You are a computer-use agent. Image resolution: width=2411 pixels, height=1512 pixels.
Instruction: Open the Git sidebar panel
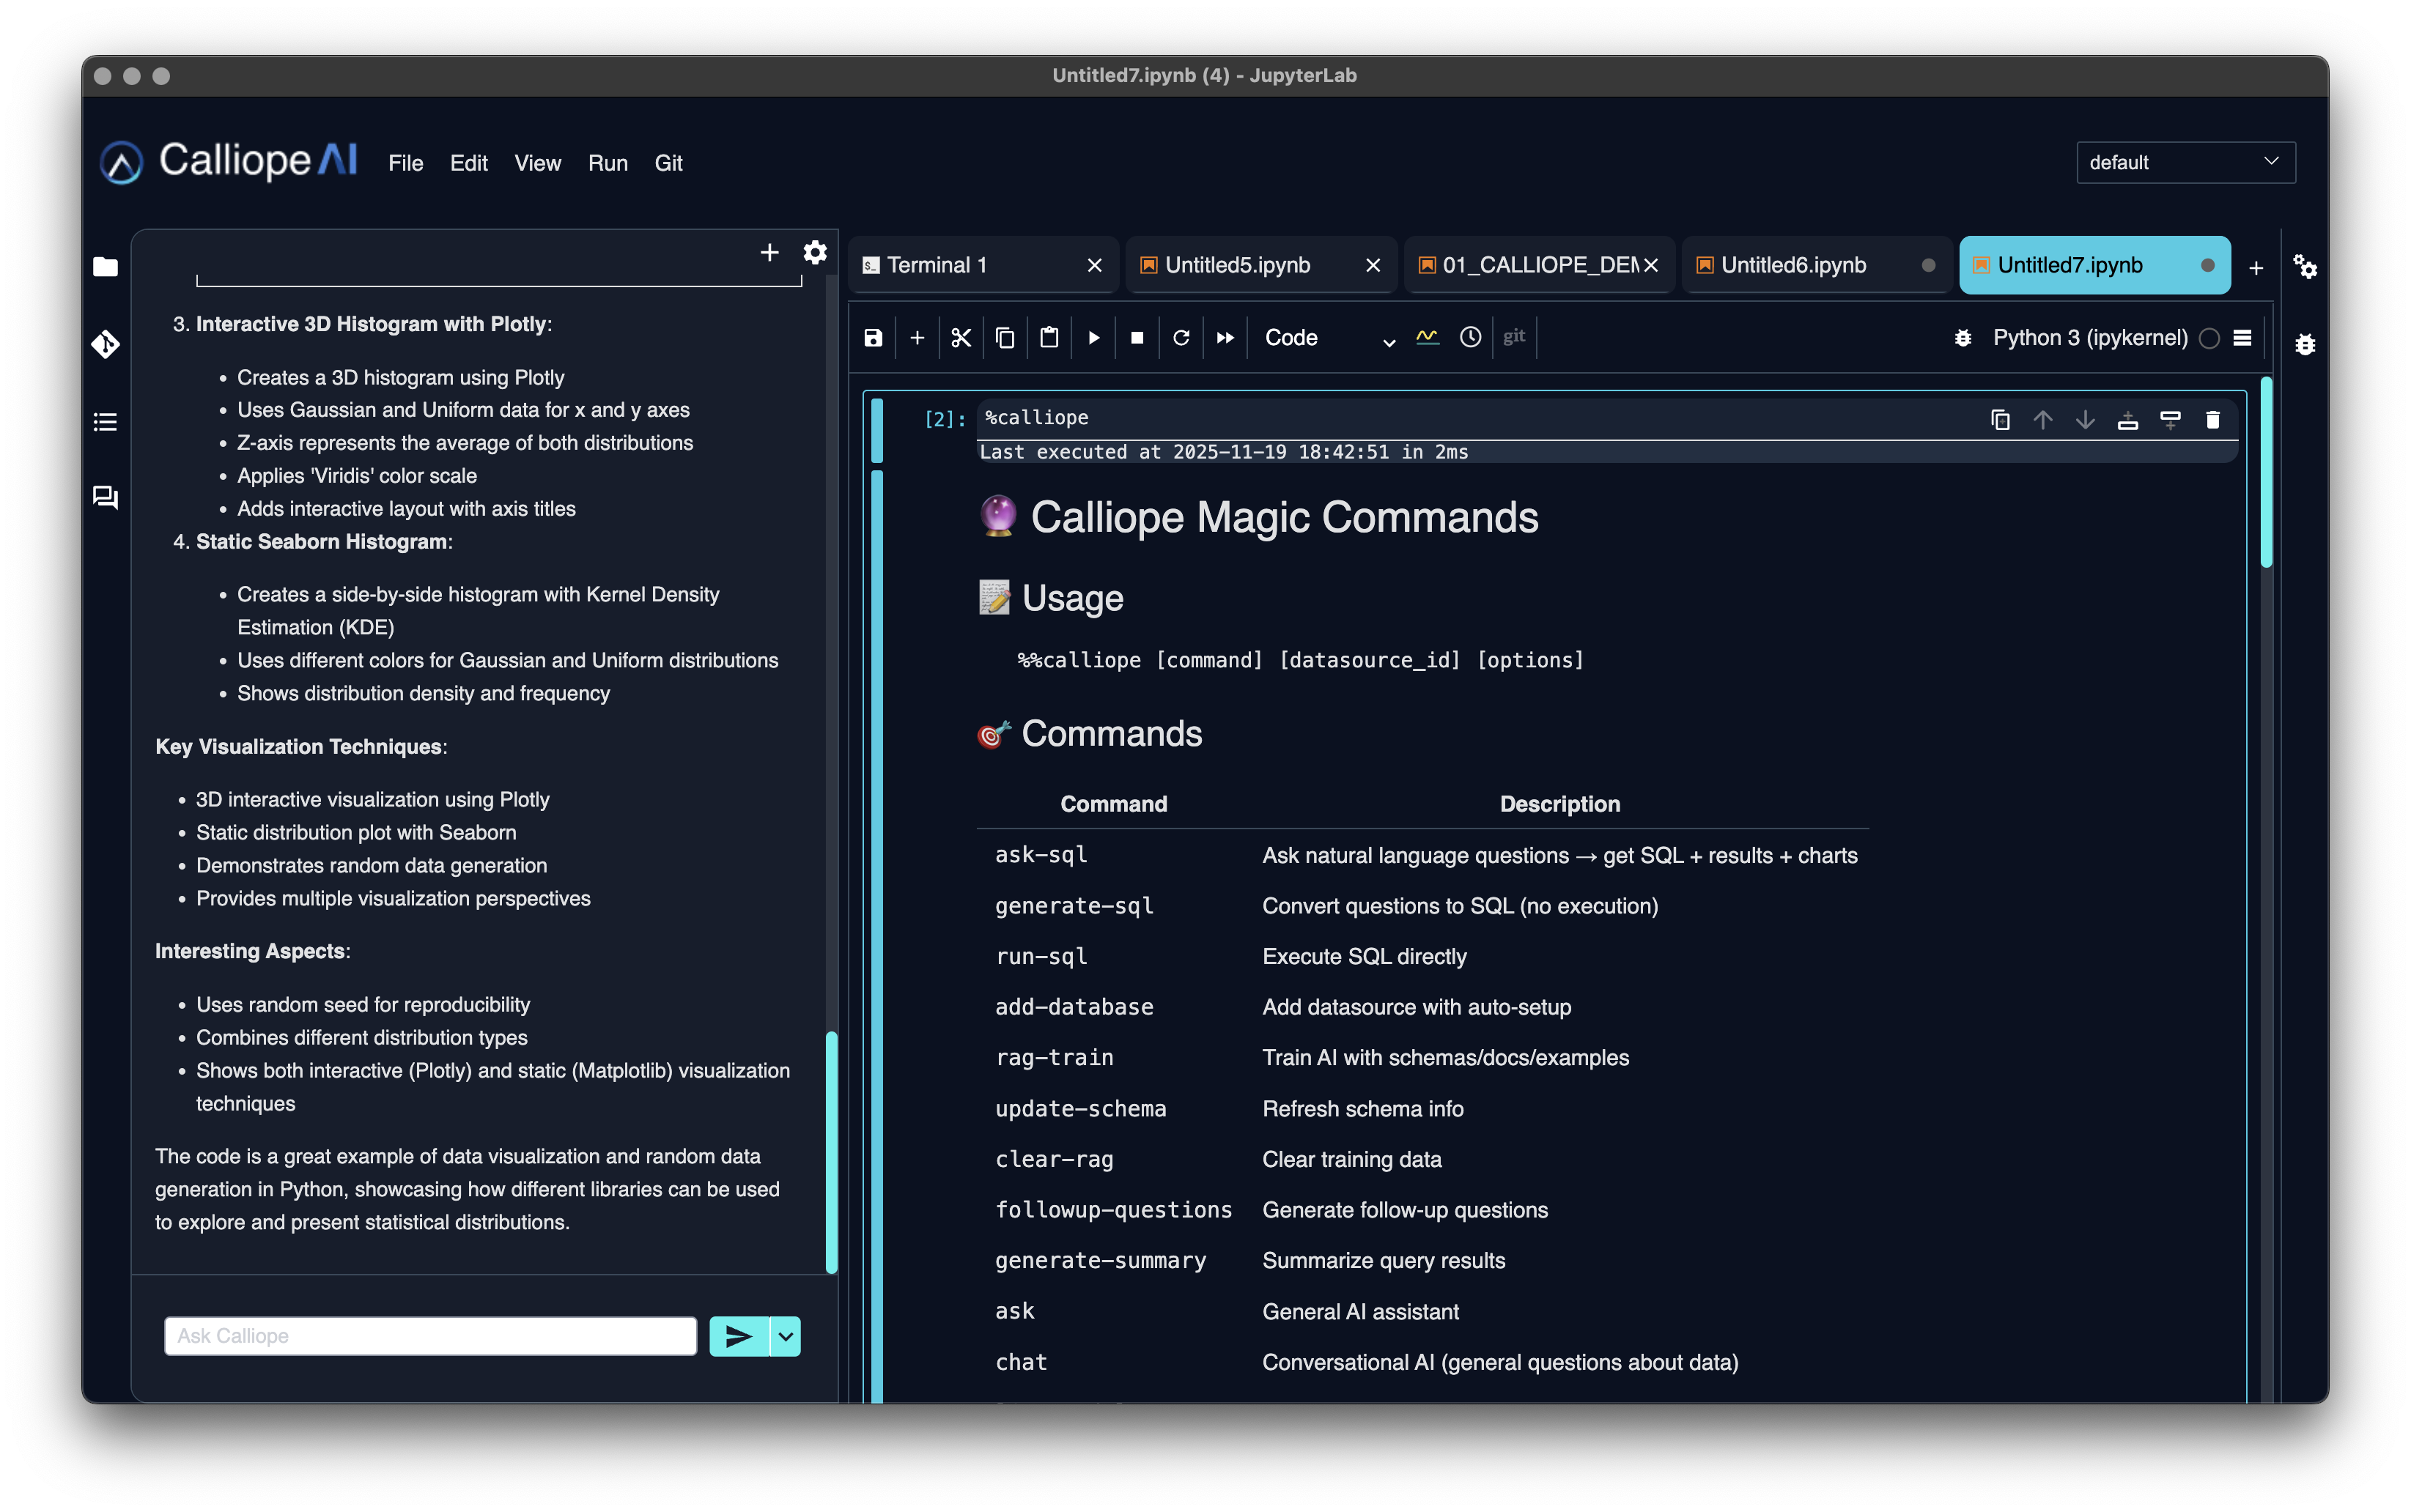point(105,343)
